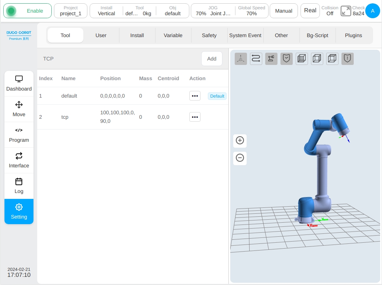This screenshot has width=382, height=285.
Task: Switch the Manual mode toggle
Action: 284,11
